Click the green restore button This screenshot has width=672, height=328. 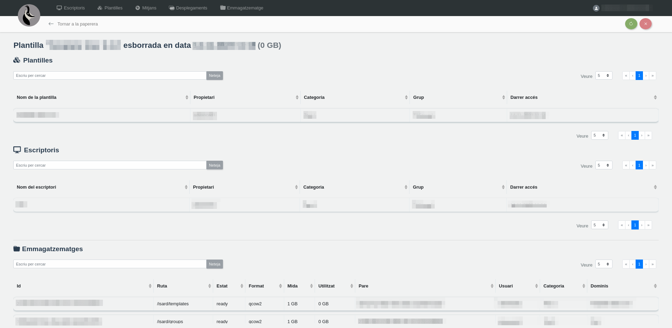click(631, 24)
